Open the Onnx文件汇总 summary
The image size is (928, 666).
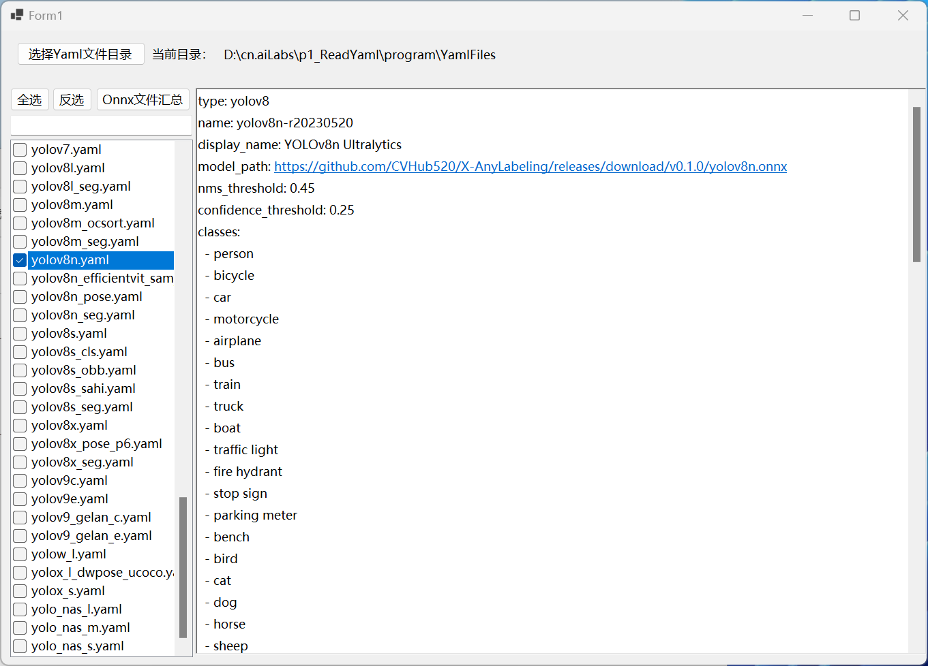pyautogui.click(x=143, y=100)
